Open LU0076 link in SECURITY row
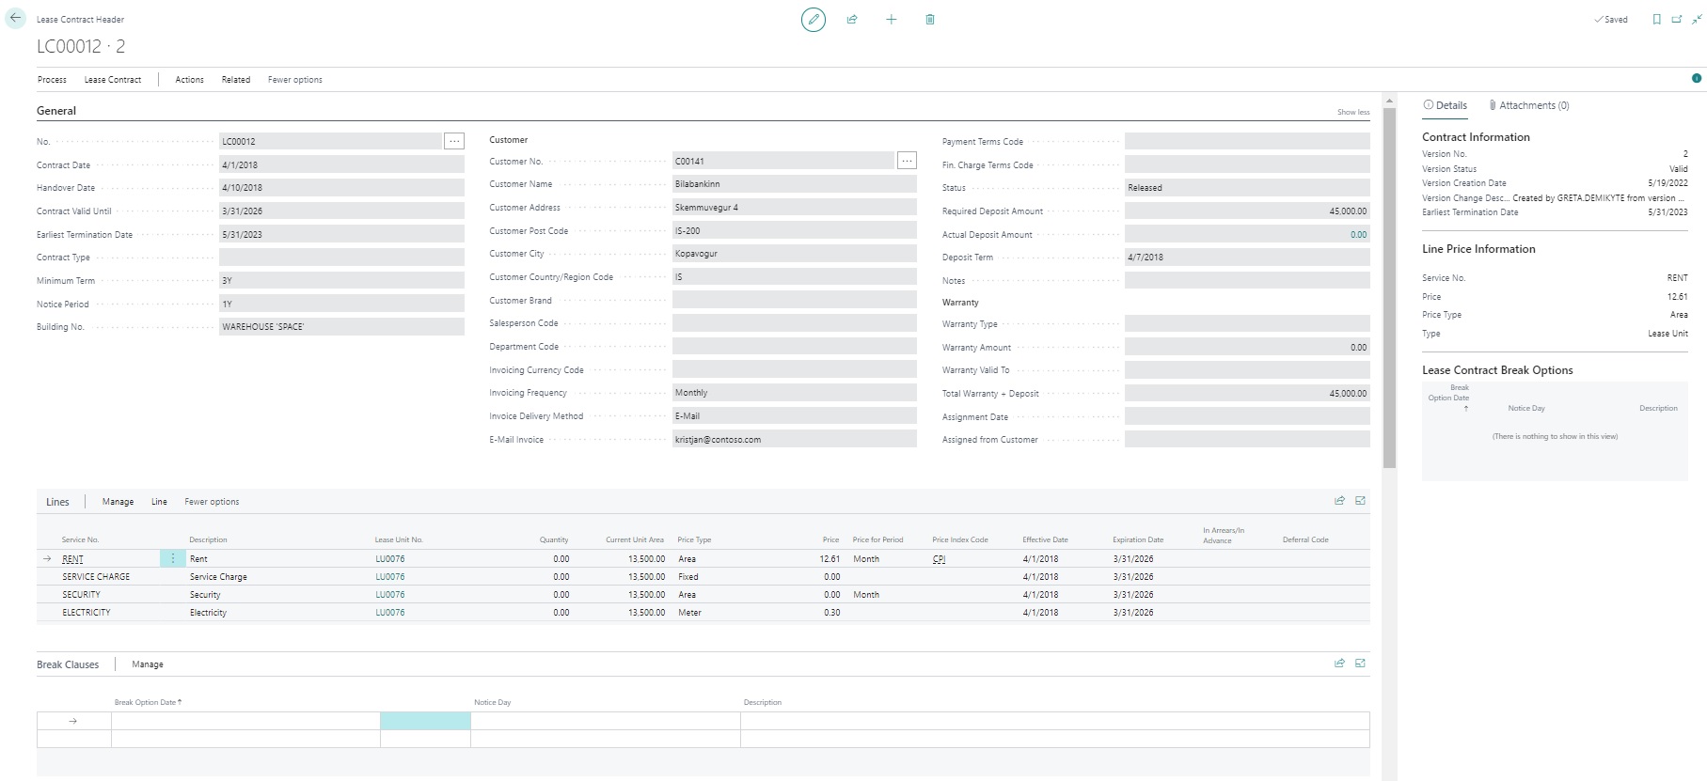Screen dimensions: 1707x781 pyautogui.click(x=390, y=595)
